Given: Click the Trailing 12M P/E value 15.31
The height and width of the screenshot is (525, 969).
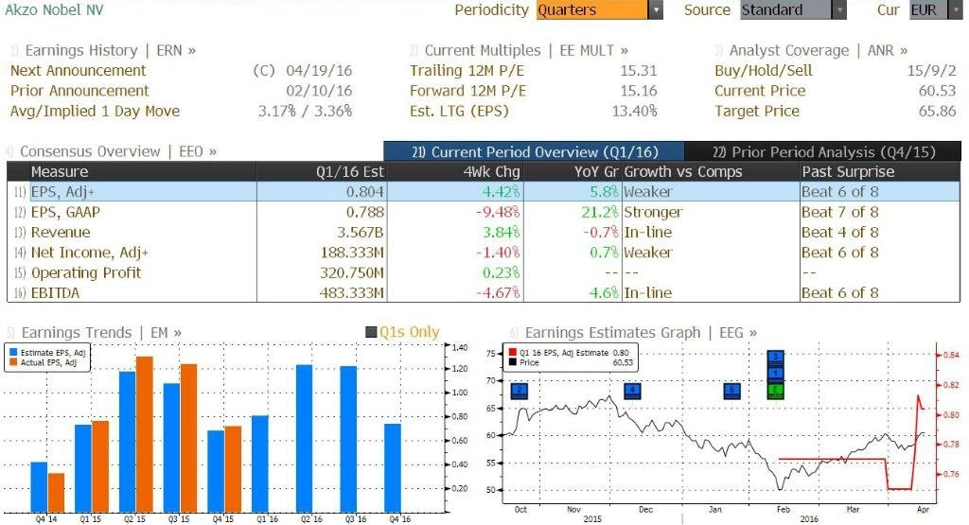Looking at the screenshot, I should pos(639,70).
